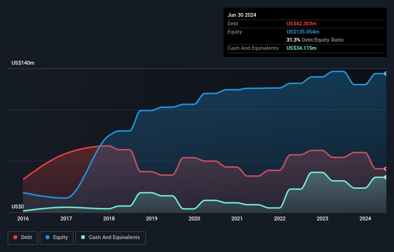Click the 2022 x-axis label
The image size is (394, 252).
click(x=280, y=218)
